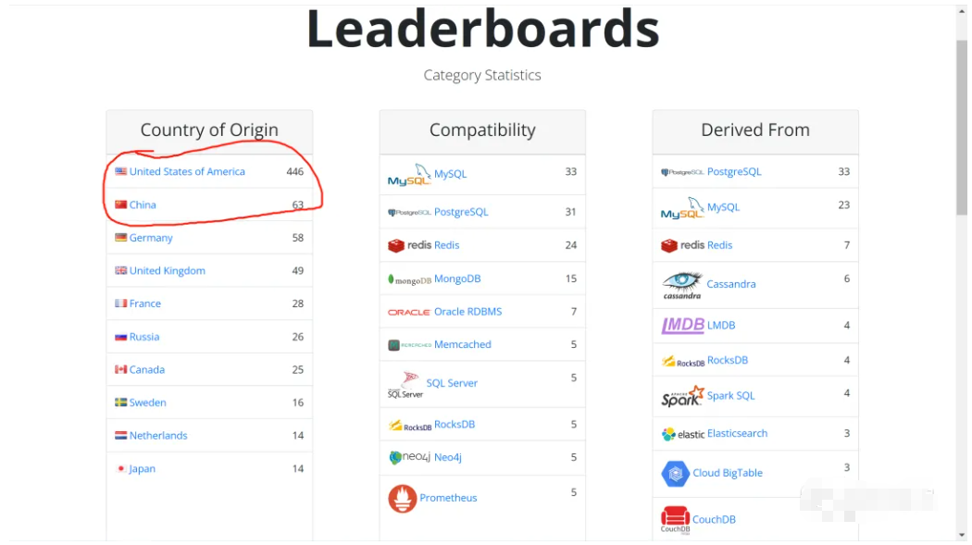Click the Cassandra eye logo
972x545 pixels.
[x=682, y=286]
